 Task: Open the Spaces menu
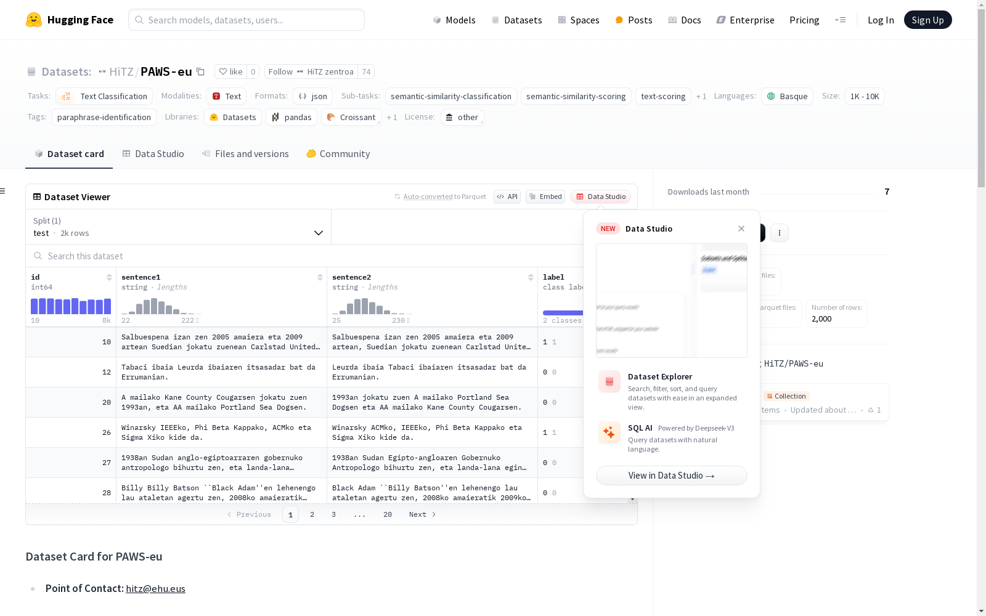579,20
